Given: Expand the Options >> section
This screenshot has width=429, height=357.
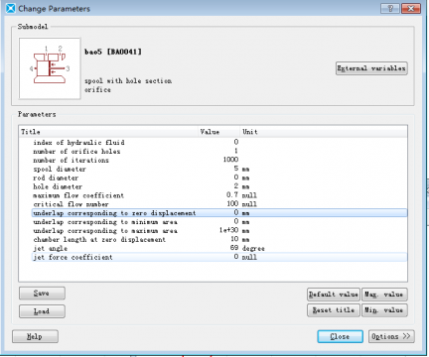Looking at the screenshot, I should 391,336.
